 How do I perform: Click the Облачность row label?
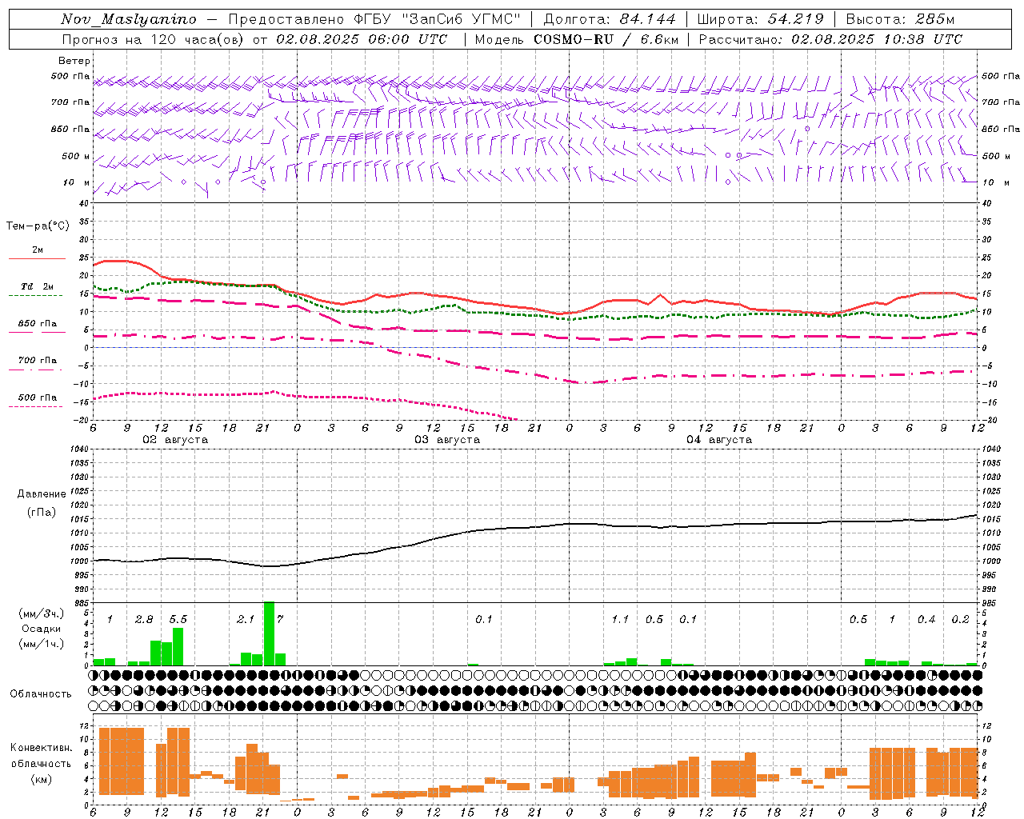point(41,693)
